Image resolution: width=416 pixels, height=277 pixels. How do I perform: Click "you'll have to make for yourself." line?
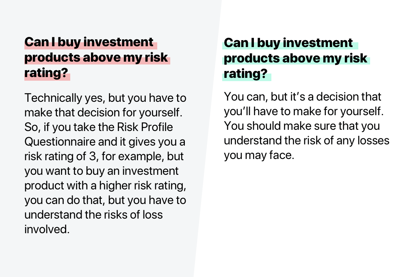click(x=303, y=112)
